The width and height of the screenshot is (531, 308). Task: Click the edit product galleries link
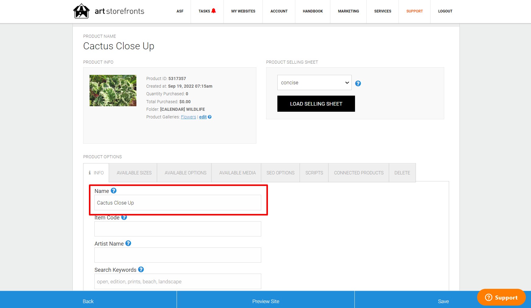click(x=203, y=117)
